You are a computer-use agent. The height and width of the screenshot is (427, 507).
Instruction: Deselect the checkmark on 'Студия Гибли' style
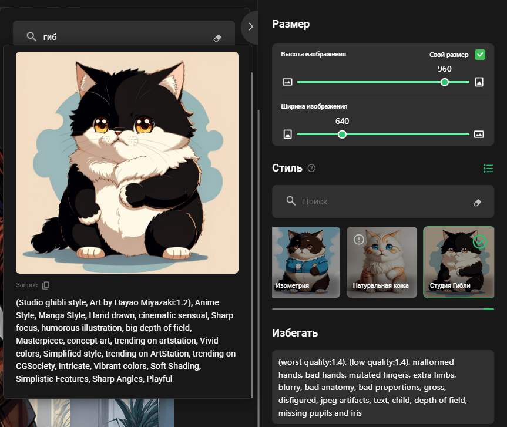tap(480, 241)
